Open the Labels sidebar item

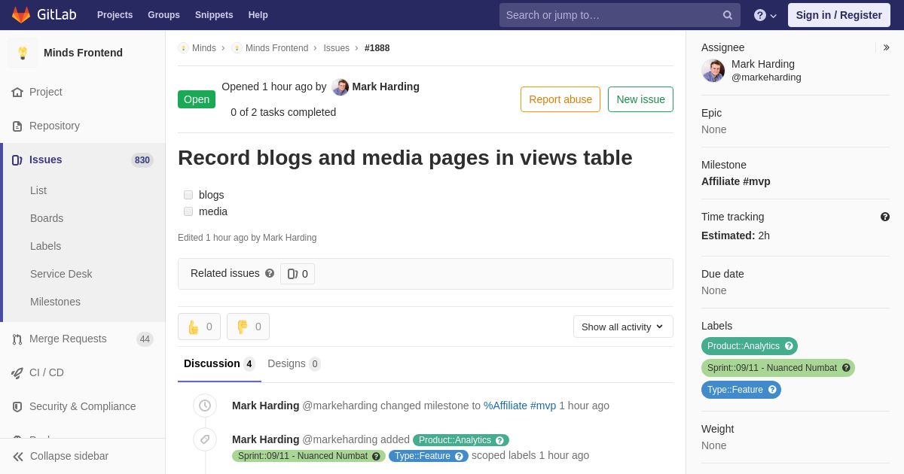[x=45, y=246]
